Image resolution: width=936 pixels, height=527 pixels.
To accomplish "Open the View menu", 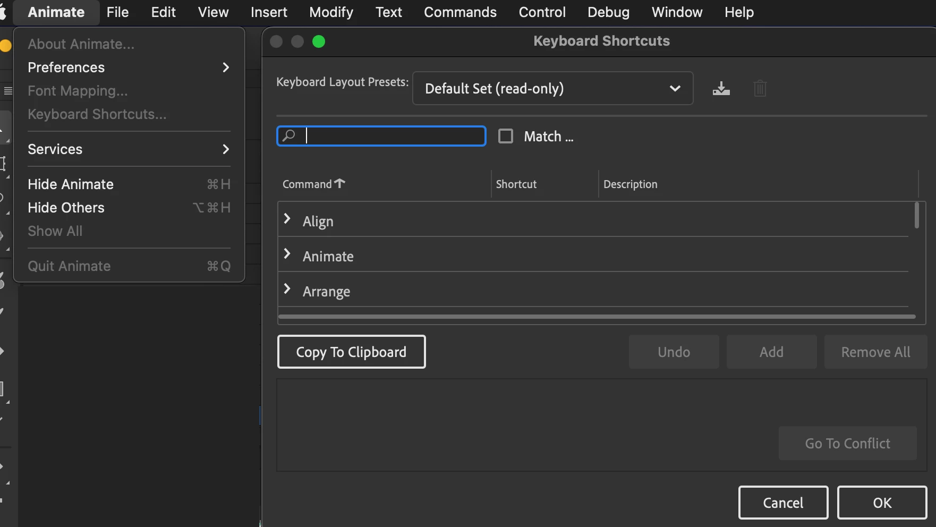I will (213, 12).
